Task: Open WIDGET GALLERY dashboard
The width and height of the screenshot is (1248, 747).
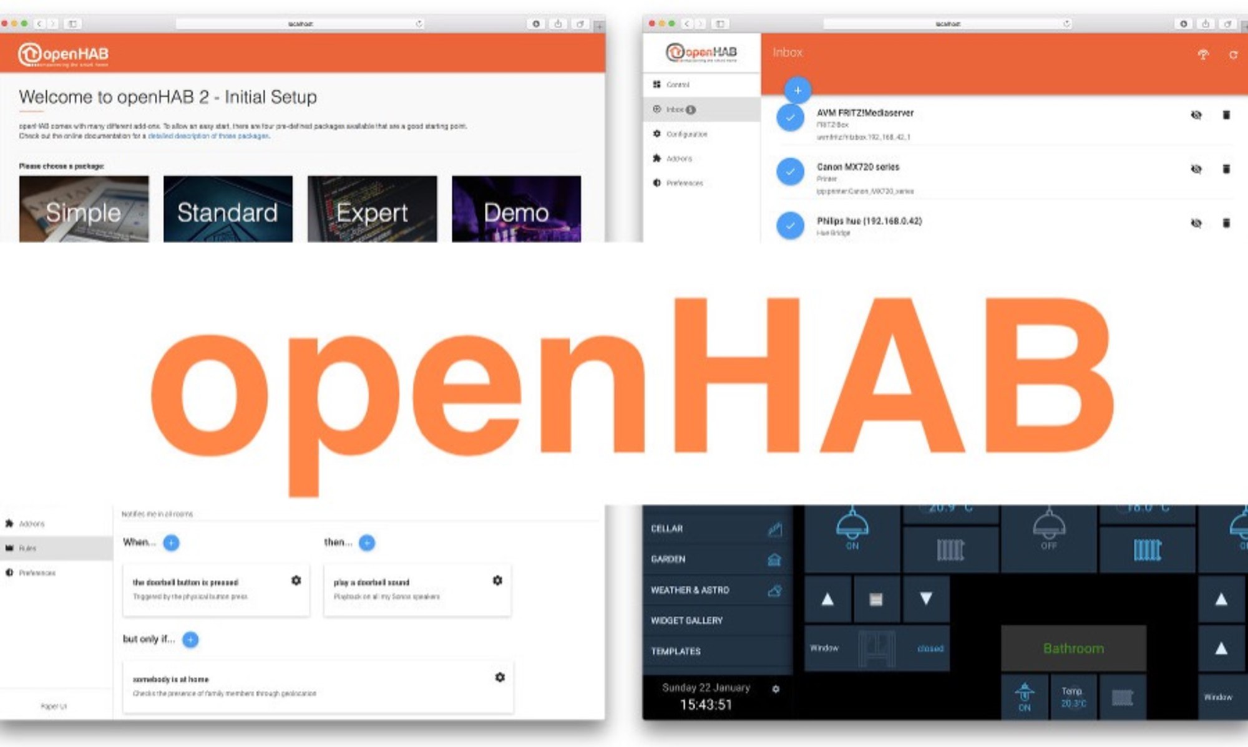Action: point(717,620)
